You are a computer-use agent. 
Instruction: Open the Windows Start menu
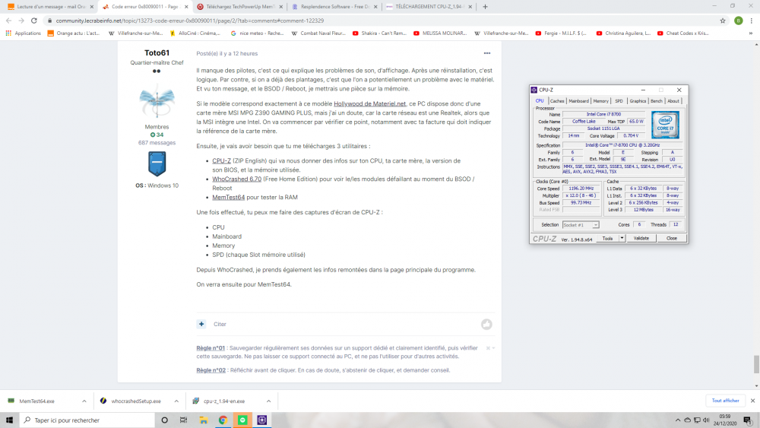pyautogui.click(x=9, y=420)
